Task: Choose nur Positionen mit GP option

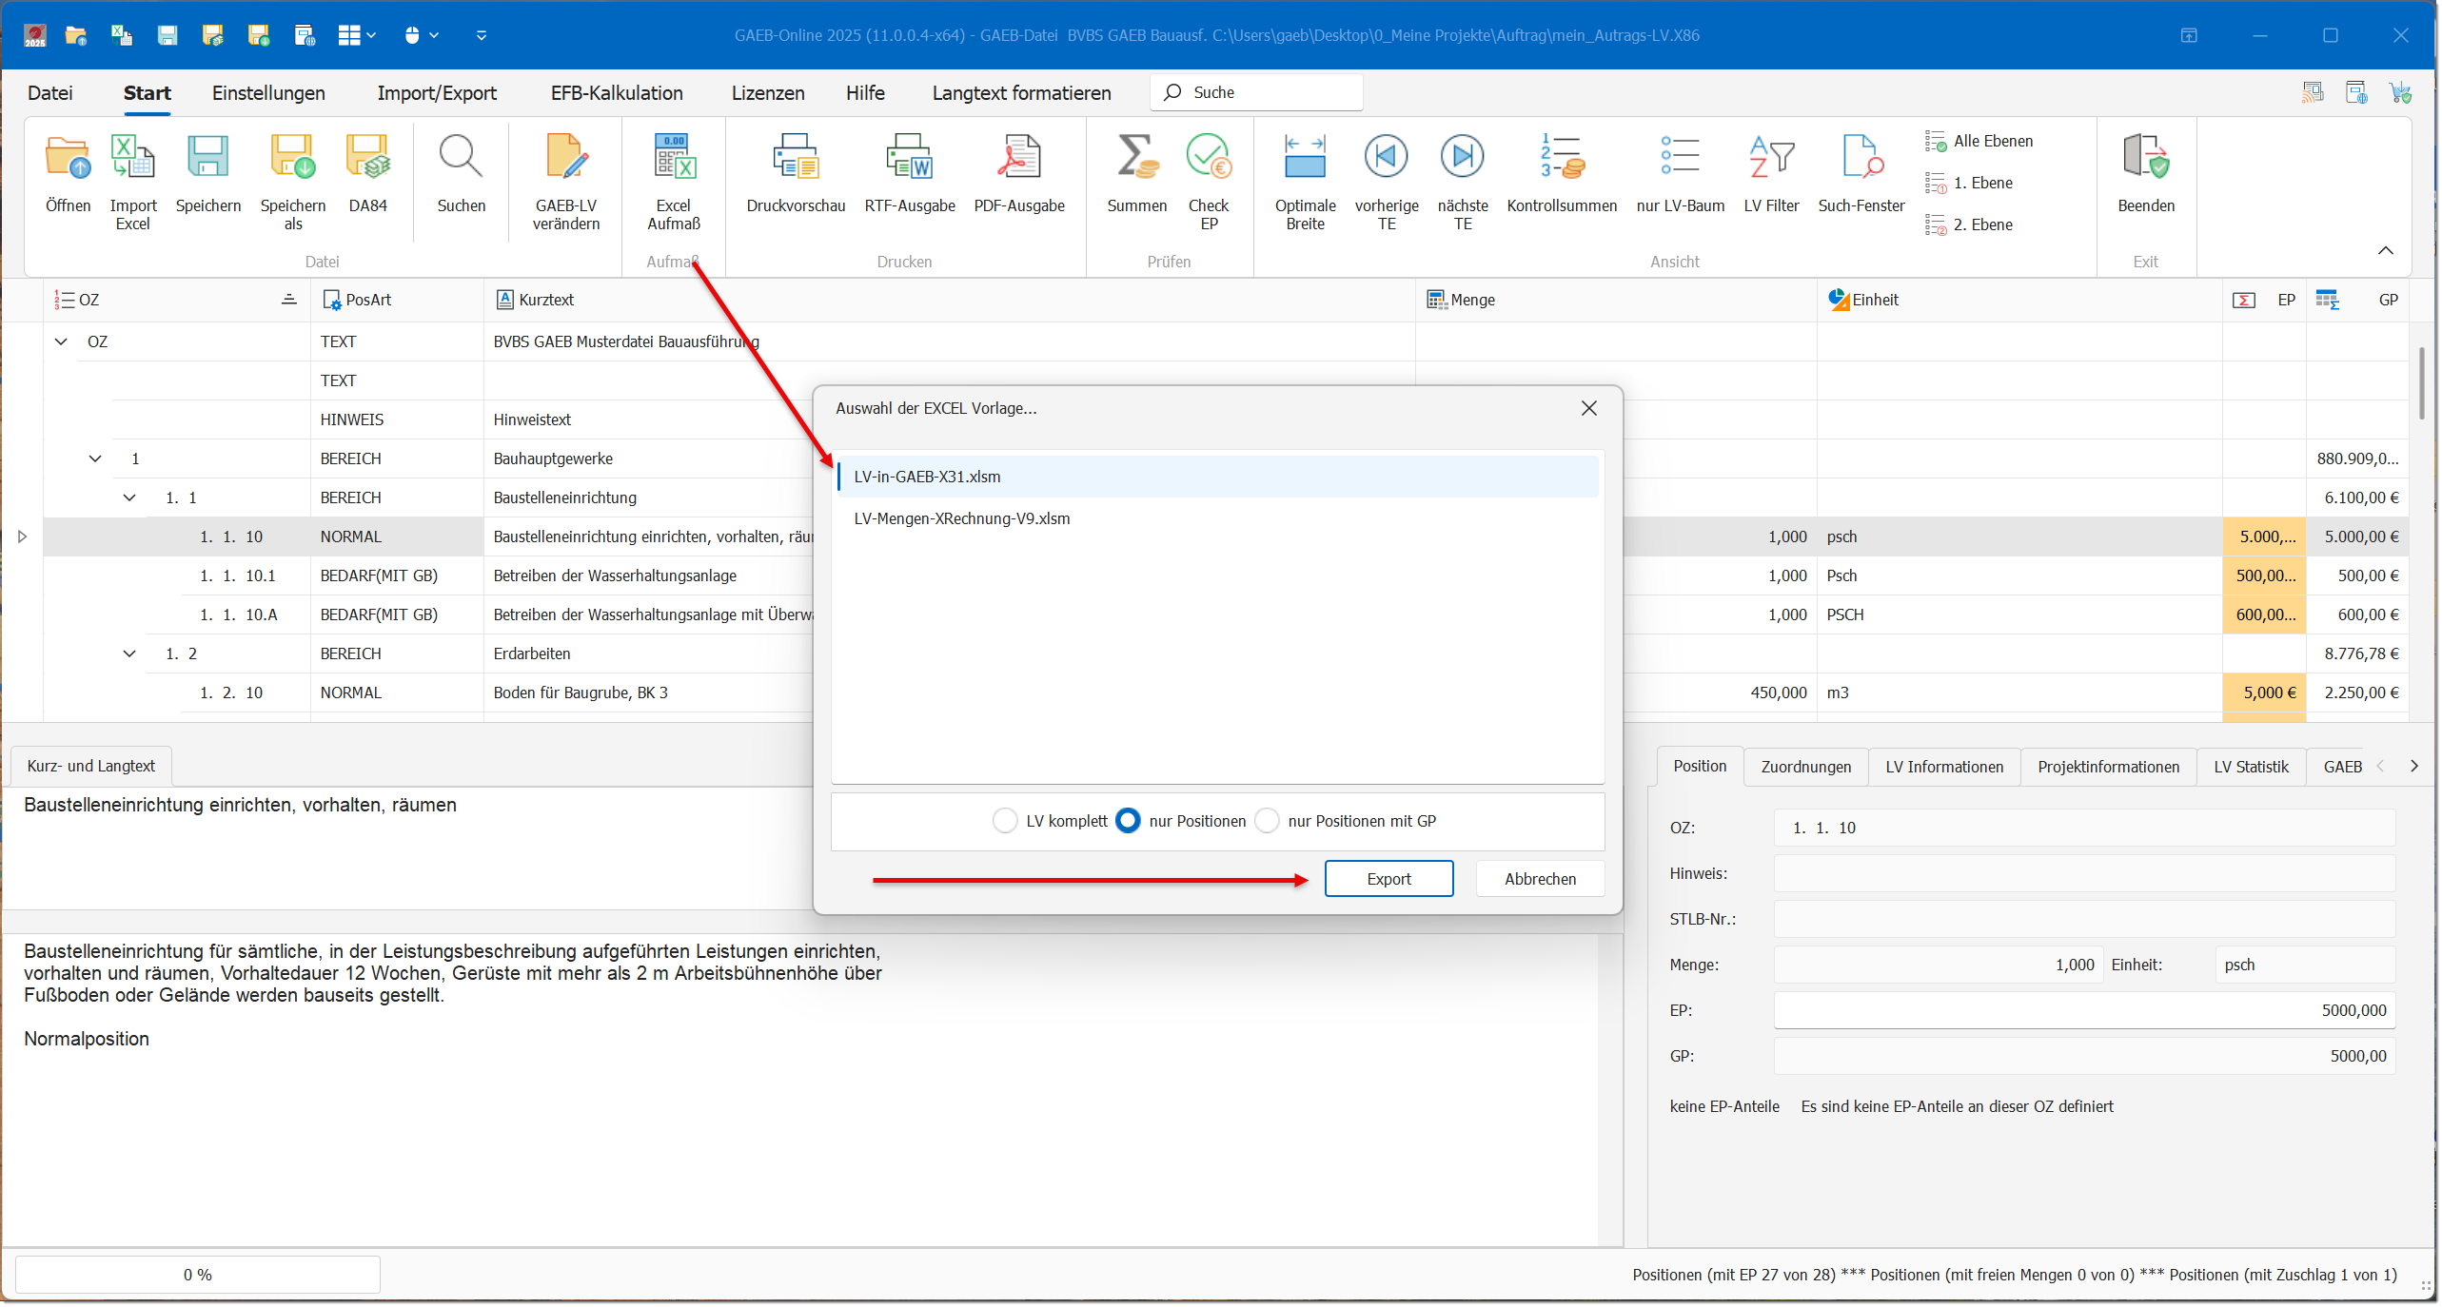Action: (x=1267, y=821)
